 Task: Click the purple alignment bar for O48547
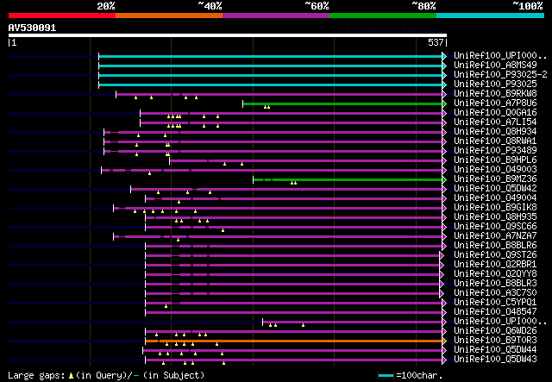click(x=294, y=312)
